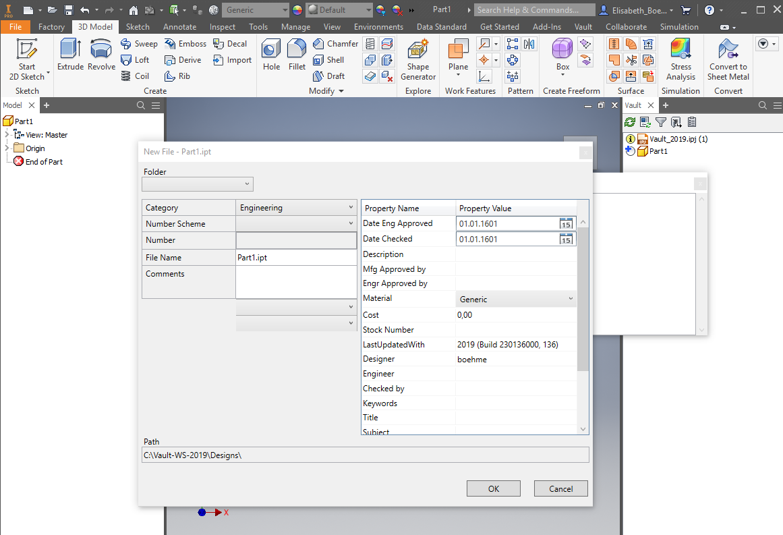The width and height of the screenshot is (783, 535).
Task: Click the File Name field showing Part1.ipt
Action: pos(297,257)
